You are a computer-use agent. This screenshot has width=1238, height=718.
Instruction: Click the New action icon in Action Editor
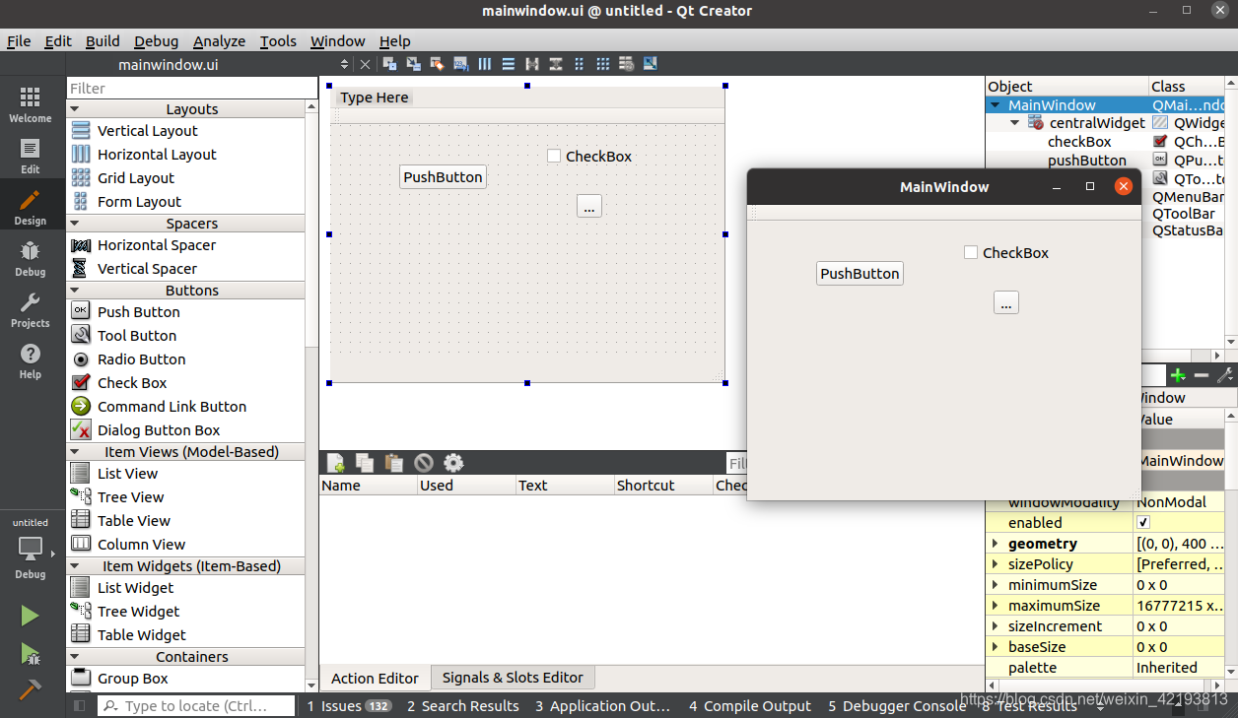tap(336, 463)
